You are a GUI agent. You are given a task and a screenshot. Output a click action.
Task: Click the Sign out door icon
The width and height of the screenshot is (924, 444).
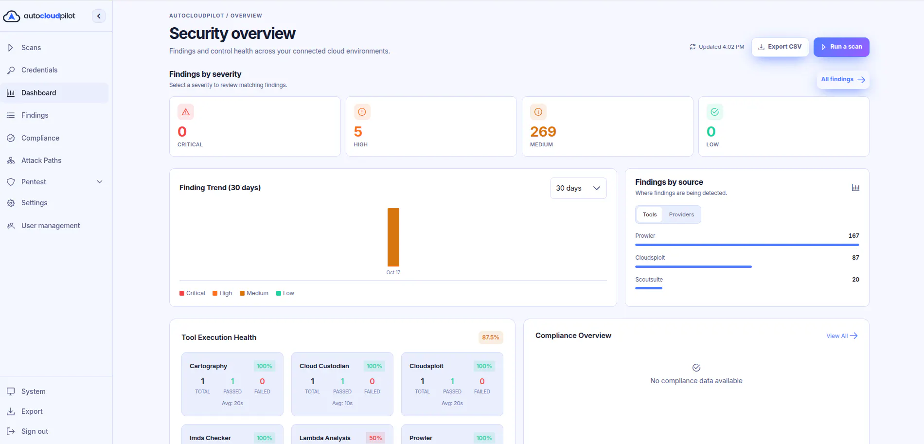(x=11, y=431)
